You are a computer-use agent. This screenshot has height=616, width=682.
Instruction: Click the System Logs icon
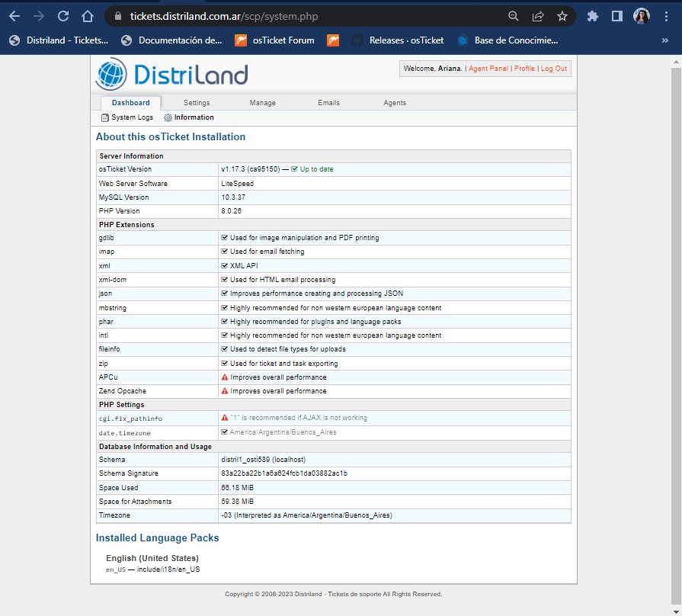[x=105, y=117]
